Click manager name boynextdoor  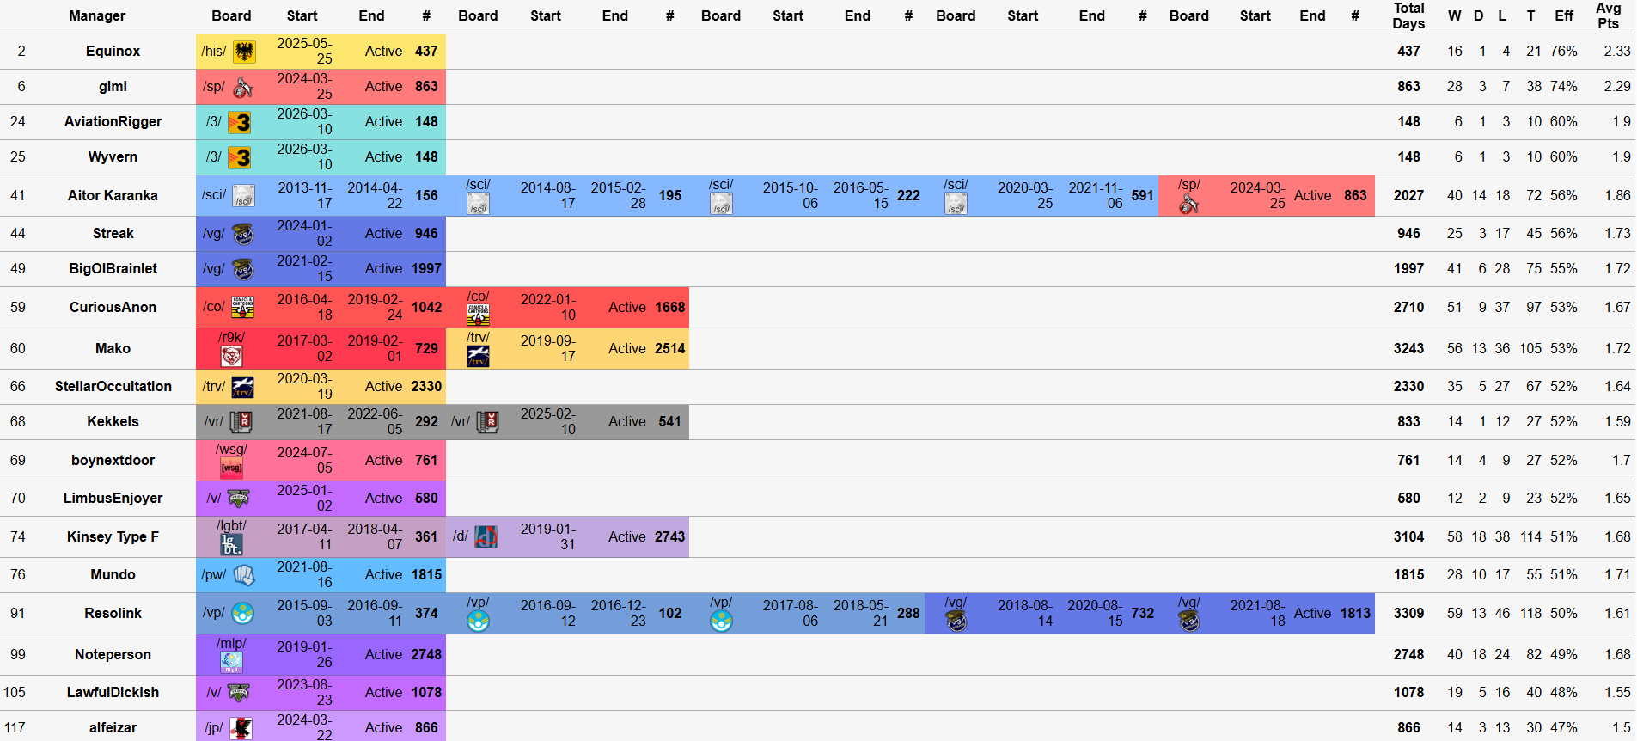click(113, 461)
